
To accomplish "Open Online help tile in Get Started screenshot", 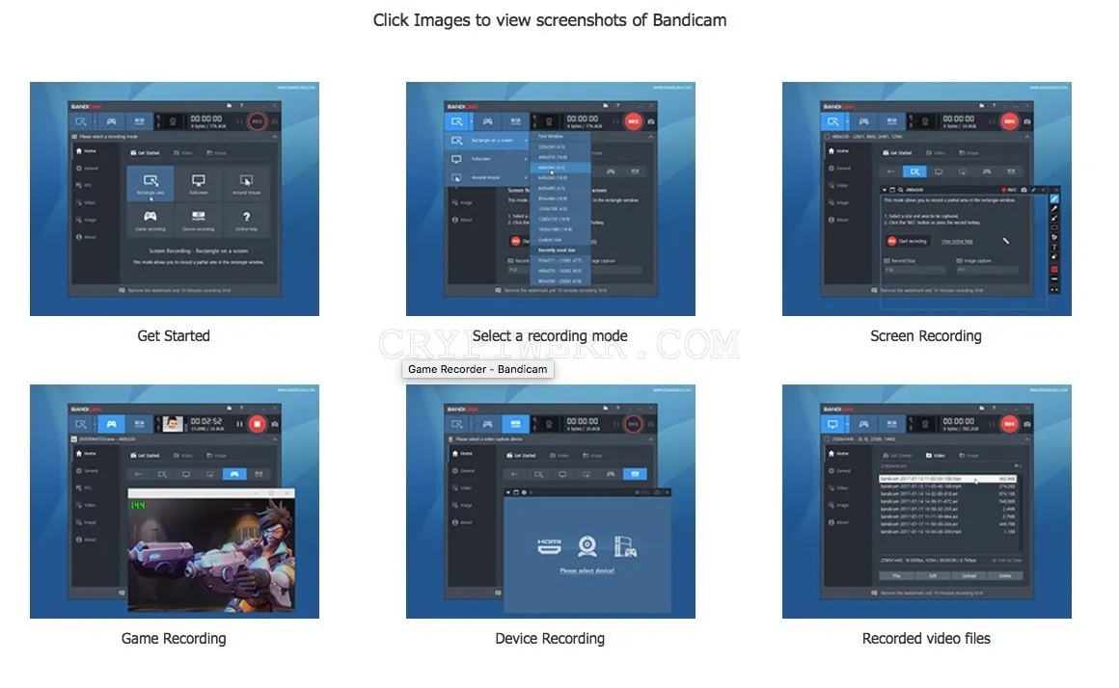I will point(246,220).
